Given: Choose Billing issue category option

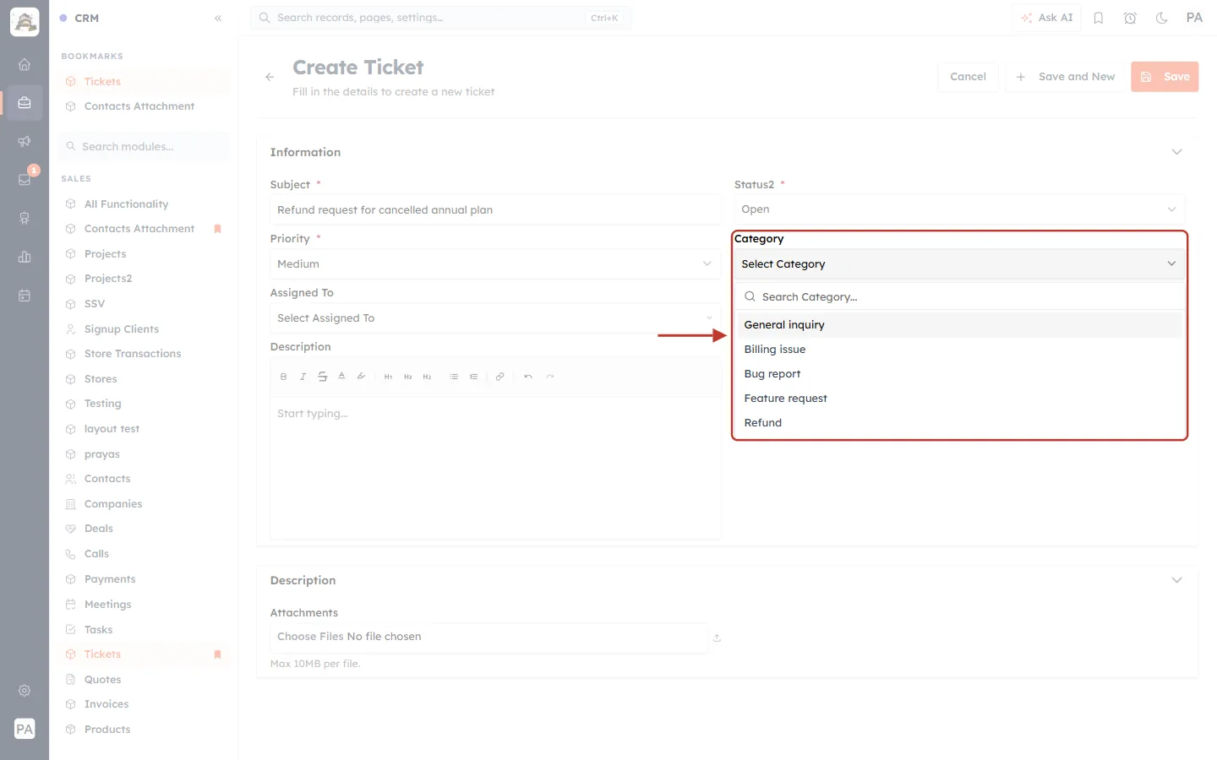Looking at the screenshot, I should pyautogui.click(x=959, y=350).
